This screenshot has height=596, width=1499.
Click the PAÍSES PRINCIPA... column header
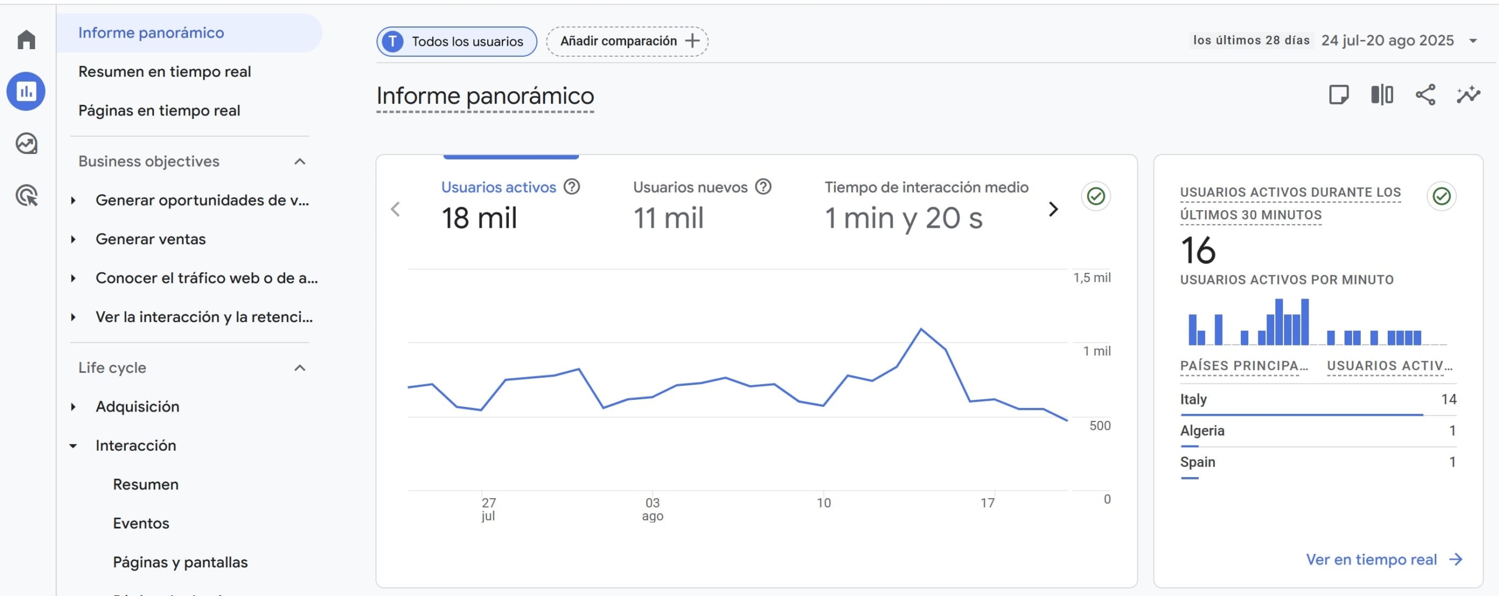coord(1244,366)
